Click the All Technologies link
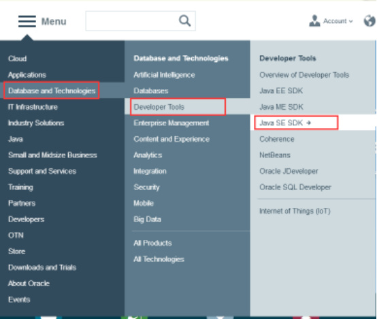The width and height of the screenshot is (377, 319). [x=159, y=259]
